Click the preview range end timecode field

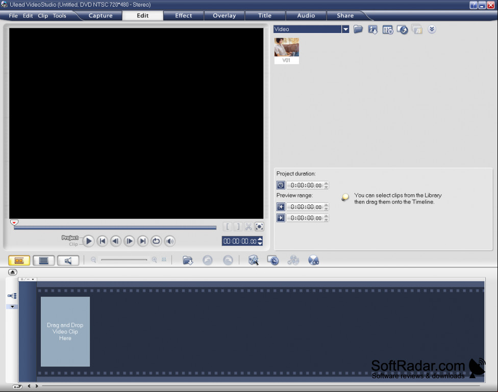tap(305, 218)
